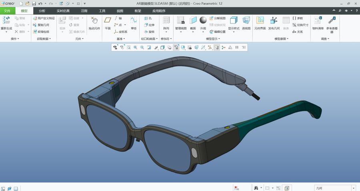This screenshot has height=191, width=360.
Task: Open the 草绘 sketch tool
Action: [134, 23]
